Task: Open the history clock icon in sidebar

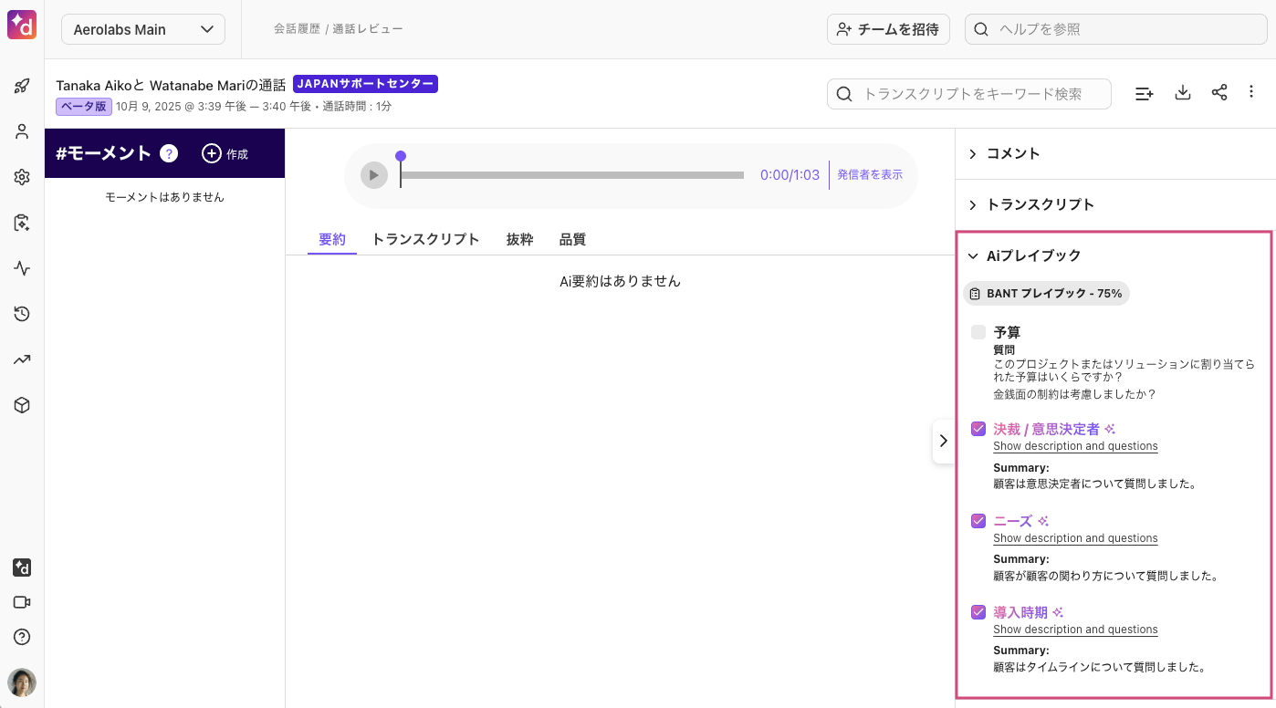Action: click(22, 314)
